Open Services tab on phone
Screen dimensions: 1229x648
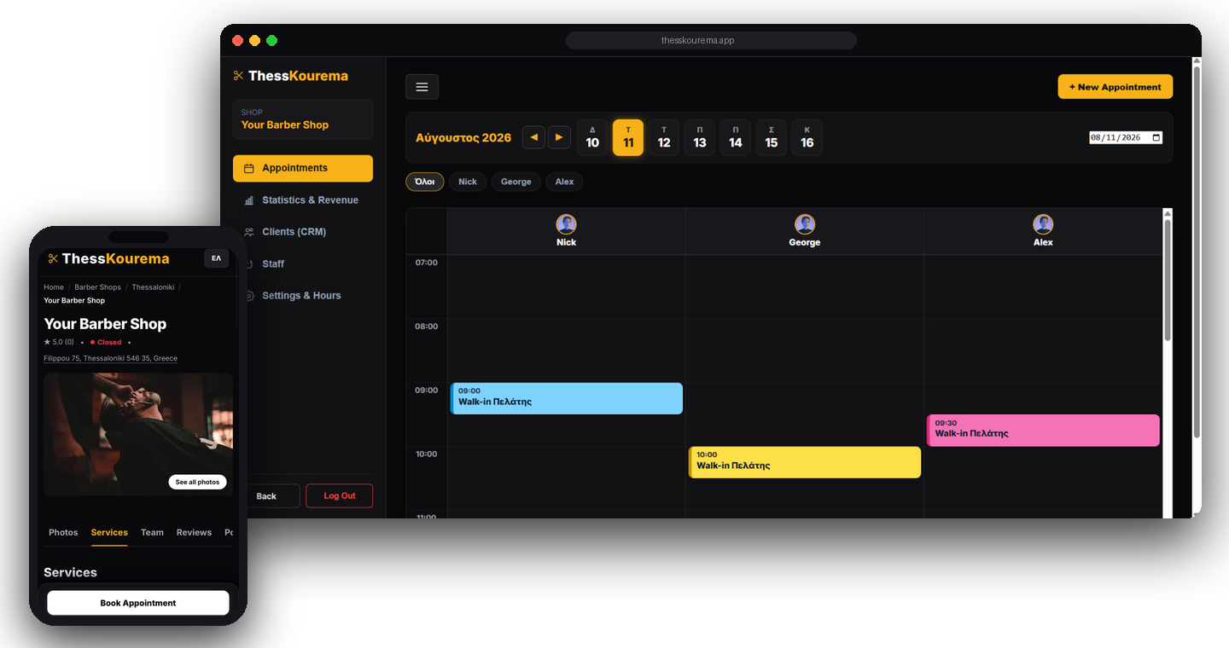(x=109, y=532)
